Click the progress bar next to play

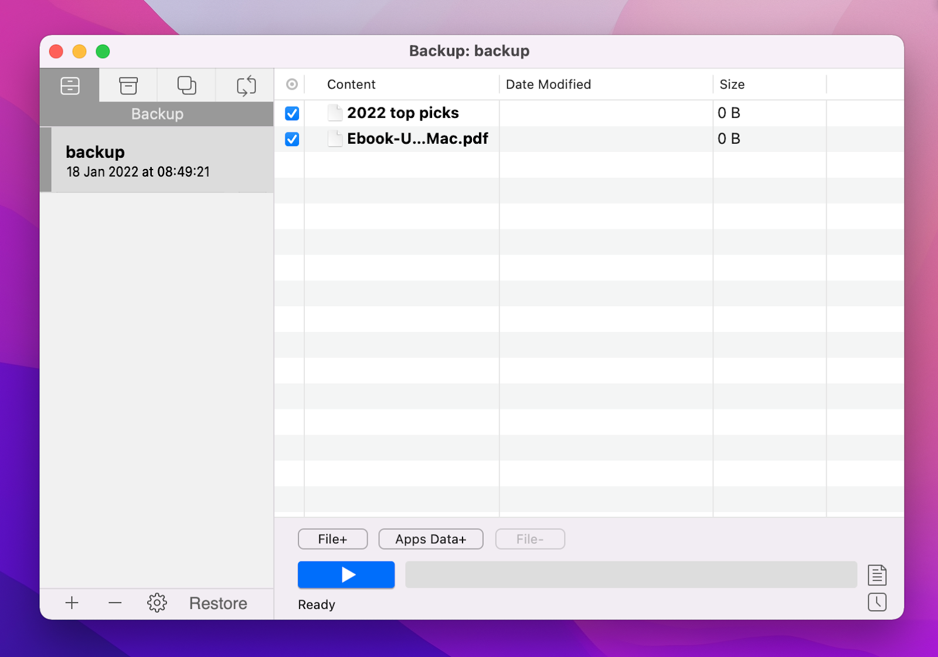tap(631, 575)
